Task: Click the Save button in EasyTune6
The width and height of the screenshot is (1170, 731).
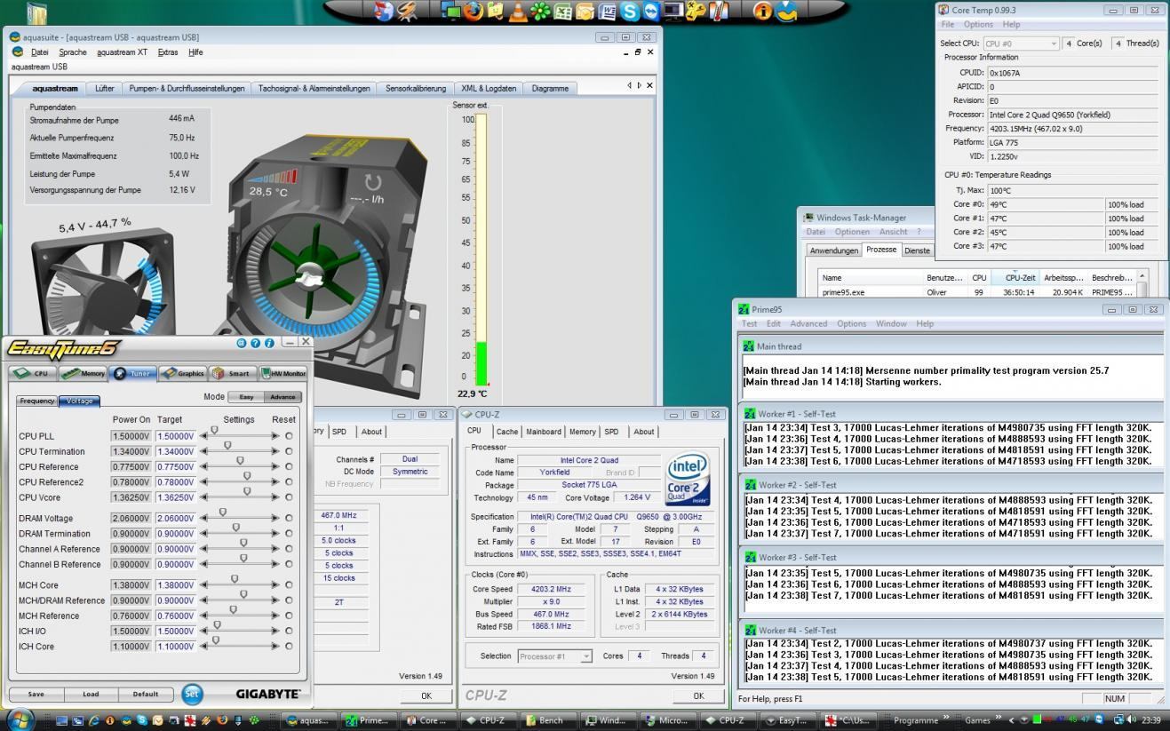Action: (36, 695)
